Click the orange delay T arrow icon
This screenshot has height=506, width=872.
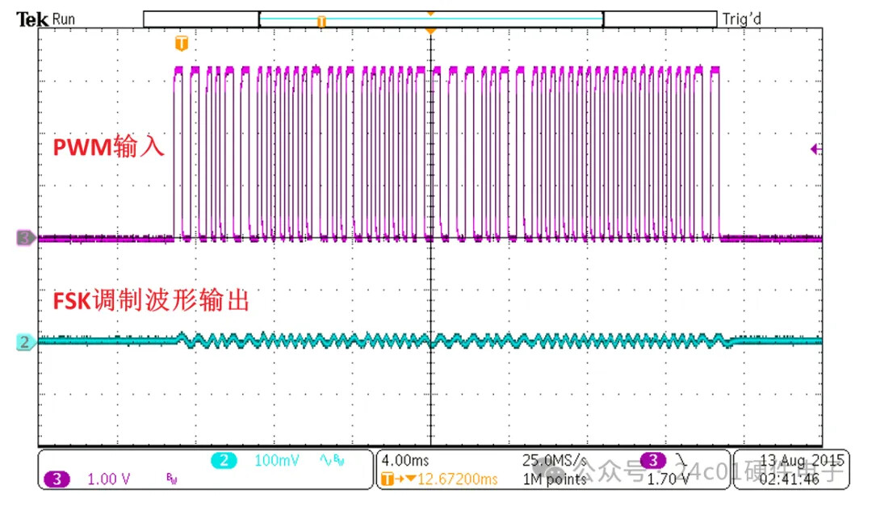(x=397, y=479)
